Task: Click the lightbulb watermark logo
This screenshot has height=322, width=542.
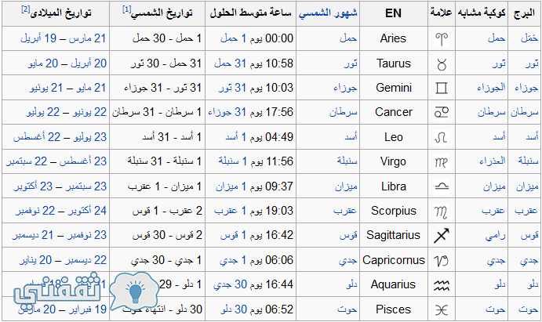Action: point(134,291)
